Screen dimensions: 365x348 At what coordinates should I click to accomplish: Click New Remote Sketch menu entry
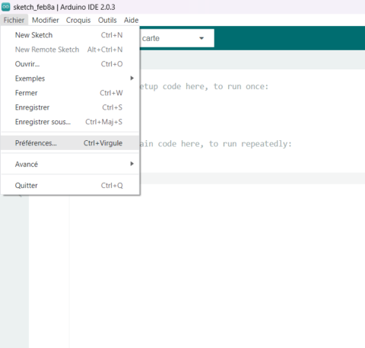coord(70,49)
